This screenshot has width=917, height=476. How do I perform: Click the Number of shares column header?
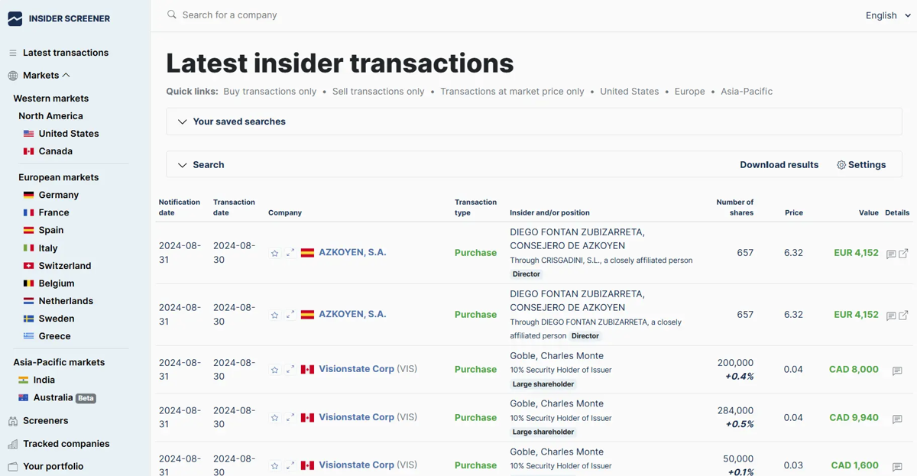(735, 207)
